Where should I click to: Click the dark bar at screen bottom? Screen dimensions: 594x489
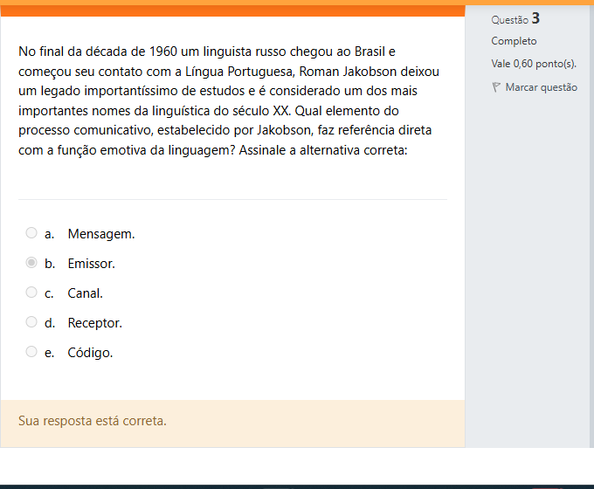point(297,486)
